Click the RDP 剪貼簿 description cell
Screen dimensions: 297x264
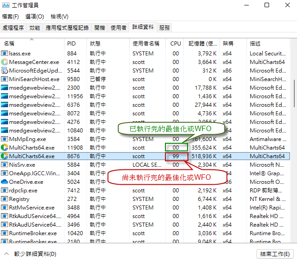tap(266, 190)
